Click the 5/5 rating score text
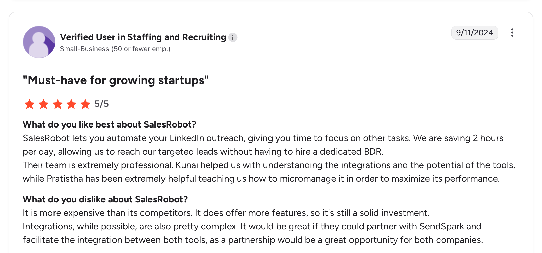The height and width of the screenshot is (253, 542). click(102, 104)
